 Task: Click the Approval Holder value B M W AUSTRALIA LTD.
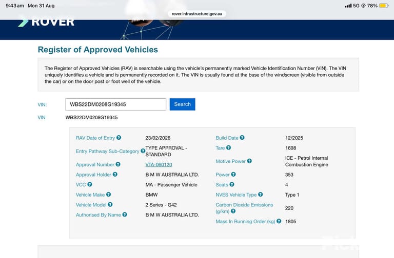click(172, 175)
